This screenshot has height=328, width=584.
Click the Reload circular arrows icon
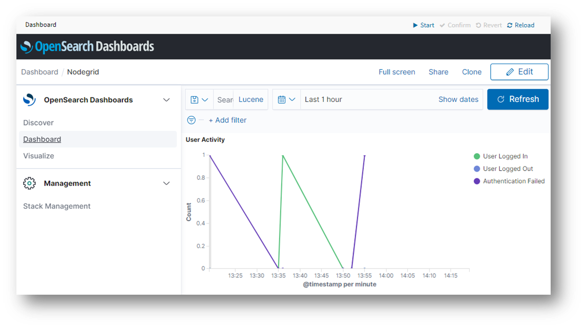[x=510, y=25]
